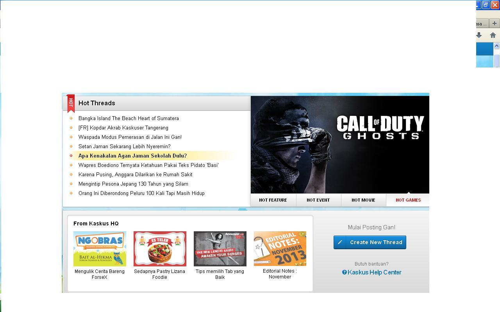Click the "Butuh bantuan?" text

tap(371, 264)
